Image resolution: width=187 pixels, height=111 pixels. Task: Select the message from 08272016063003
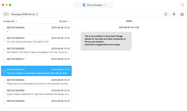click(36, 29)
